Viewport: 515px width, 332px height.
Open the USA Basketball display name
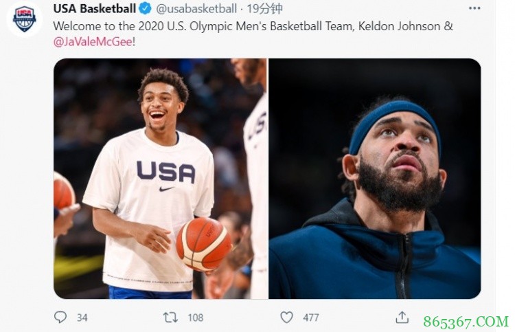point(94,9)
